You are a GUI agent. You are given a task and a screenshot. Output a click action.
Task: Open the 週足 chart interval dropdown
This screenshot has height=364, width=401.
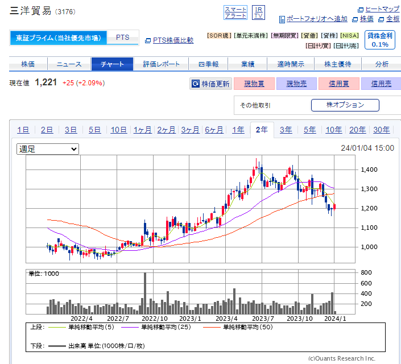[48, 149]
